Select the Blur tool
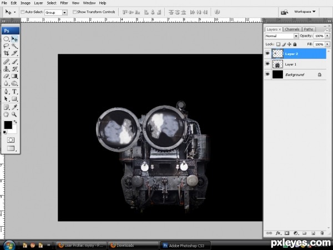This screenshot has height=250, width=333. tap(6, 83)
